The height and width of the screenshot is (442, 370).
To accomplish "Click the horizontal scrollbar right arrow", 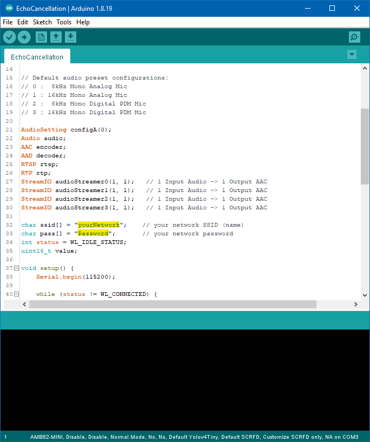I will pyautogui.click(x=355, y=305).
